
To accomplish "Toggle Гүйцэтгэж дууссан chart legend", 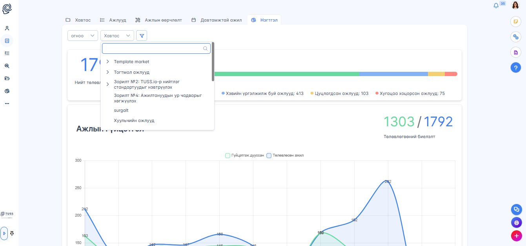I will pos(244,155).
